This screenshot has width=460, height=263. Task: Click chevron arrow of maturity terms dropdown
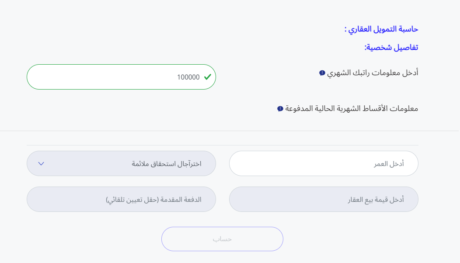tap(41, 163)
